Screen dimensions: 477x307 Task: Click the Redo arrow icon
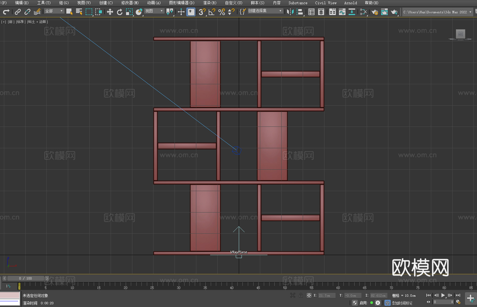(6, 12)
